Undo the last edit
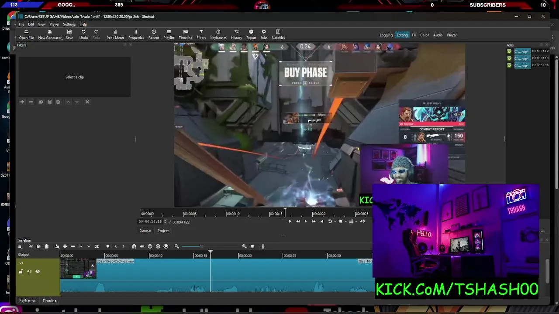559x314 pixels. tap(83, 34)
